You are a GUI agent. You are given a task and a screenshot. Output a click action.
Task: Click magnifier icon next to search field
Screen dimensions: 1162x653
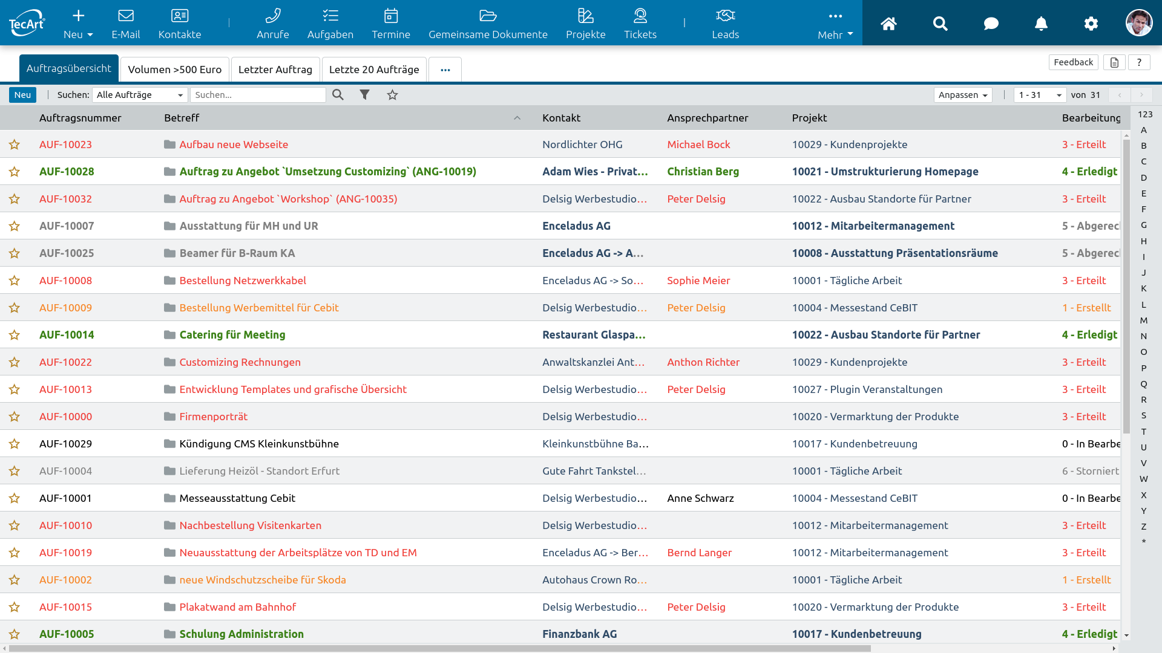(338, 95)
